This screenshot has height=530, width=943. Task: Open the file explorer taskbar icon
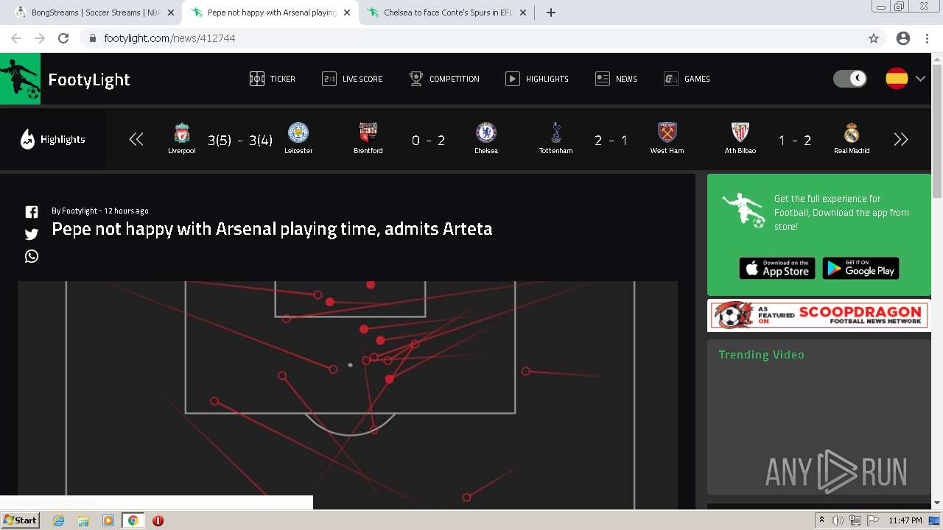(83, 520)
